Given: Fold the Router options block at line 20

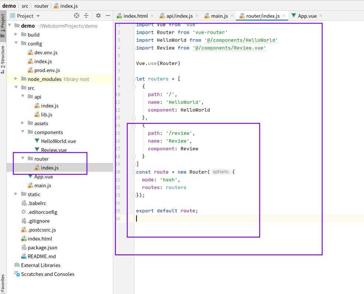Looking at the screenshot, I should click(134, 172).
